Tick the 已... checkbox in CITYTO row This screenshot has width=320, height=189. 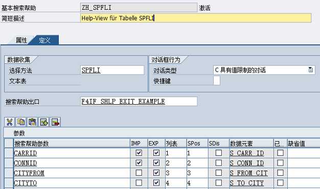click(x=280, y=183)
